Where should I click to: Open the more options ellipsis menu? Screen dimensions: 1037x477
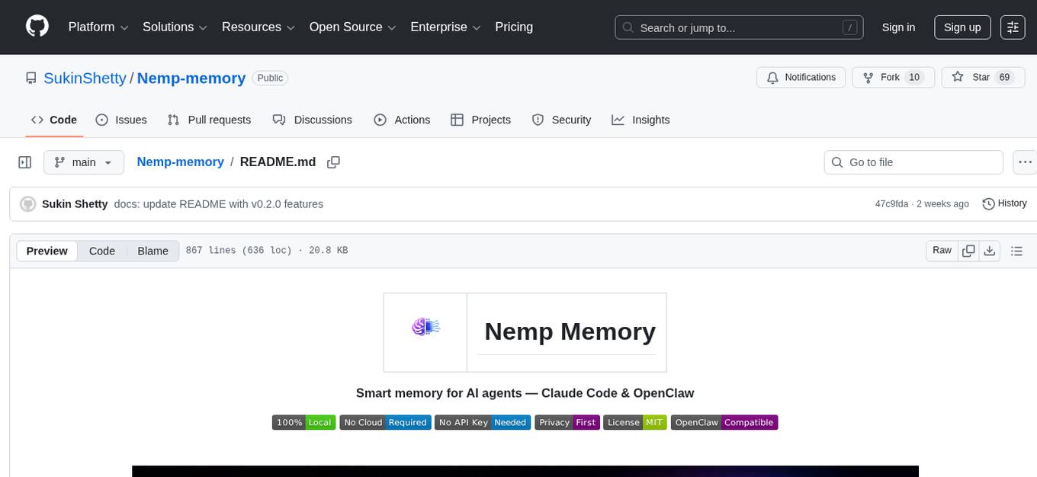(1025, 162)
